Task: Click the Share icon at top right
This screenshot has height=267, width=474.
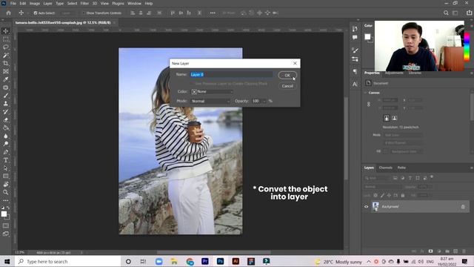Action: point(469,13)
